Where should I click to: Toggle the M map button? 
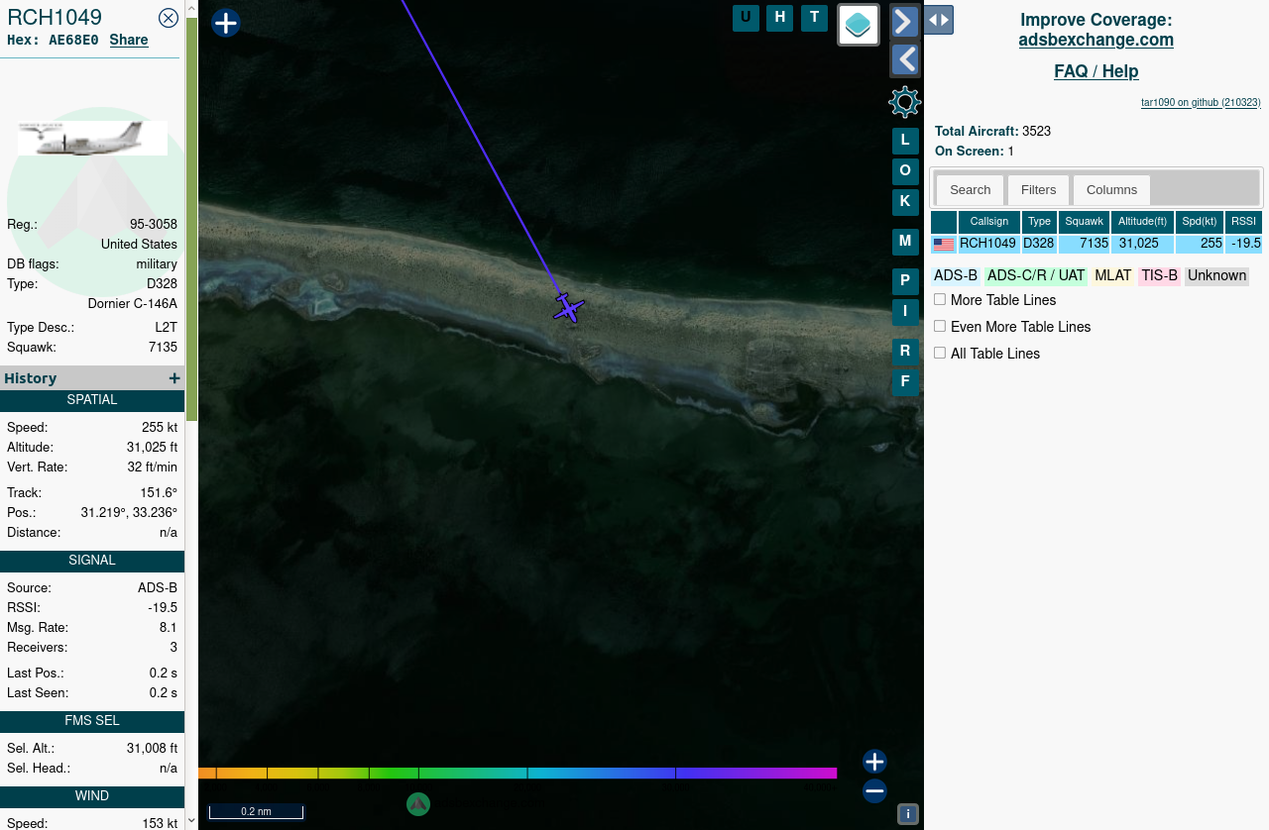[x=905, y=242]
